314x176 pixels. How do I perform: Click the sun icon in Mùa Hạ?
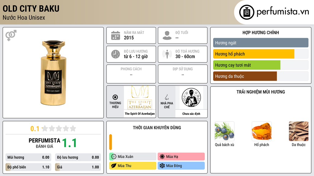[x=162, y=157]
